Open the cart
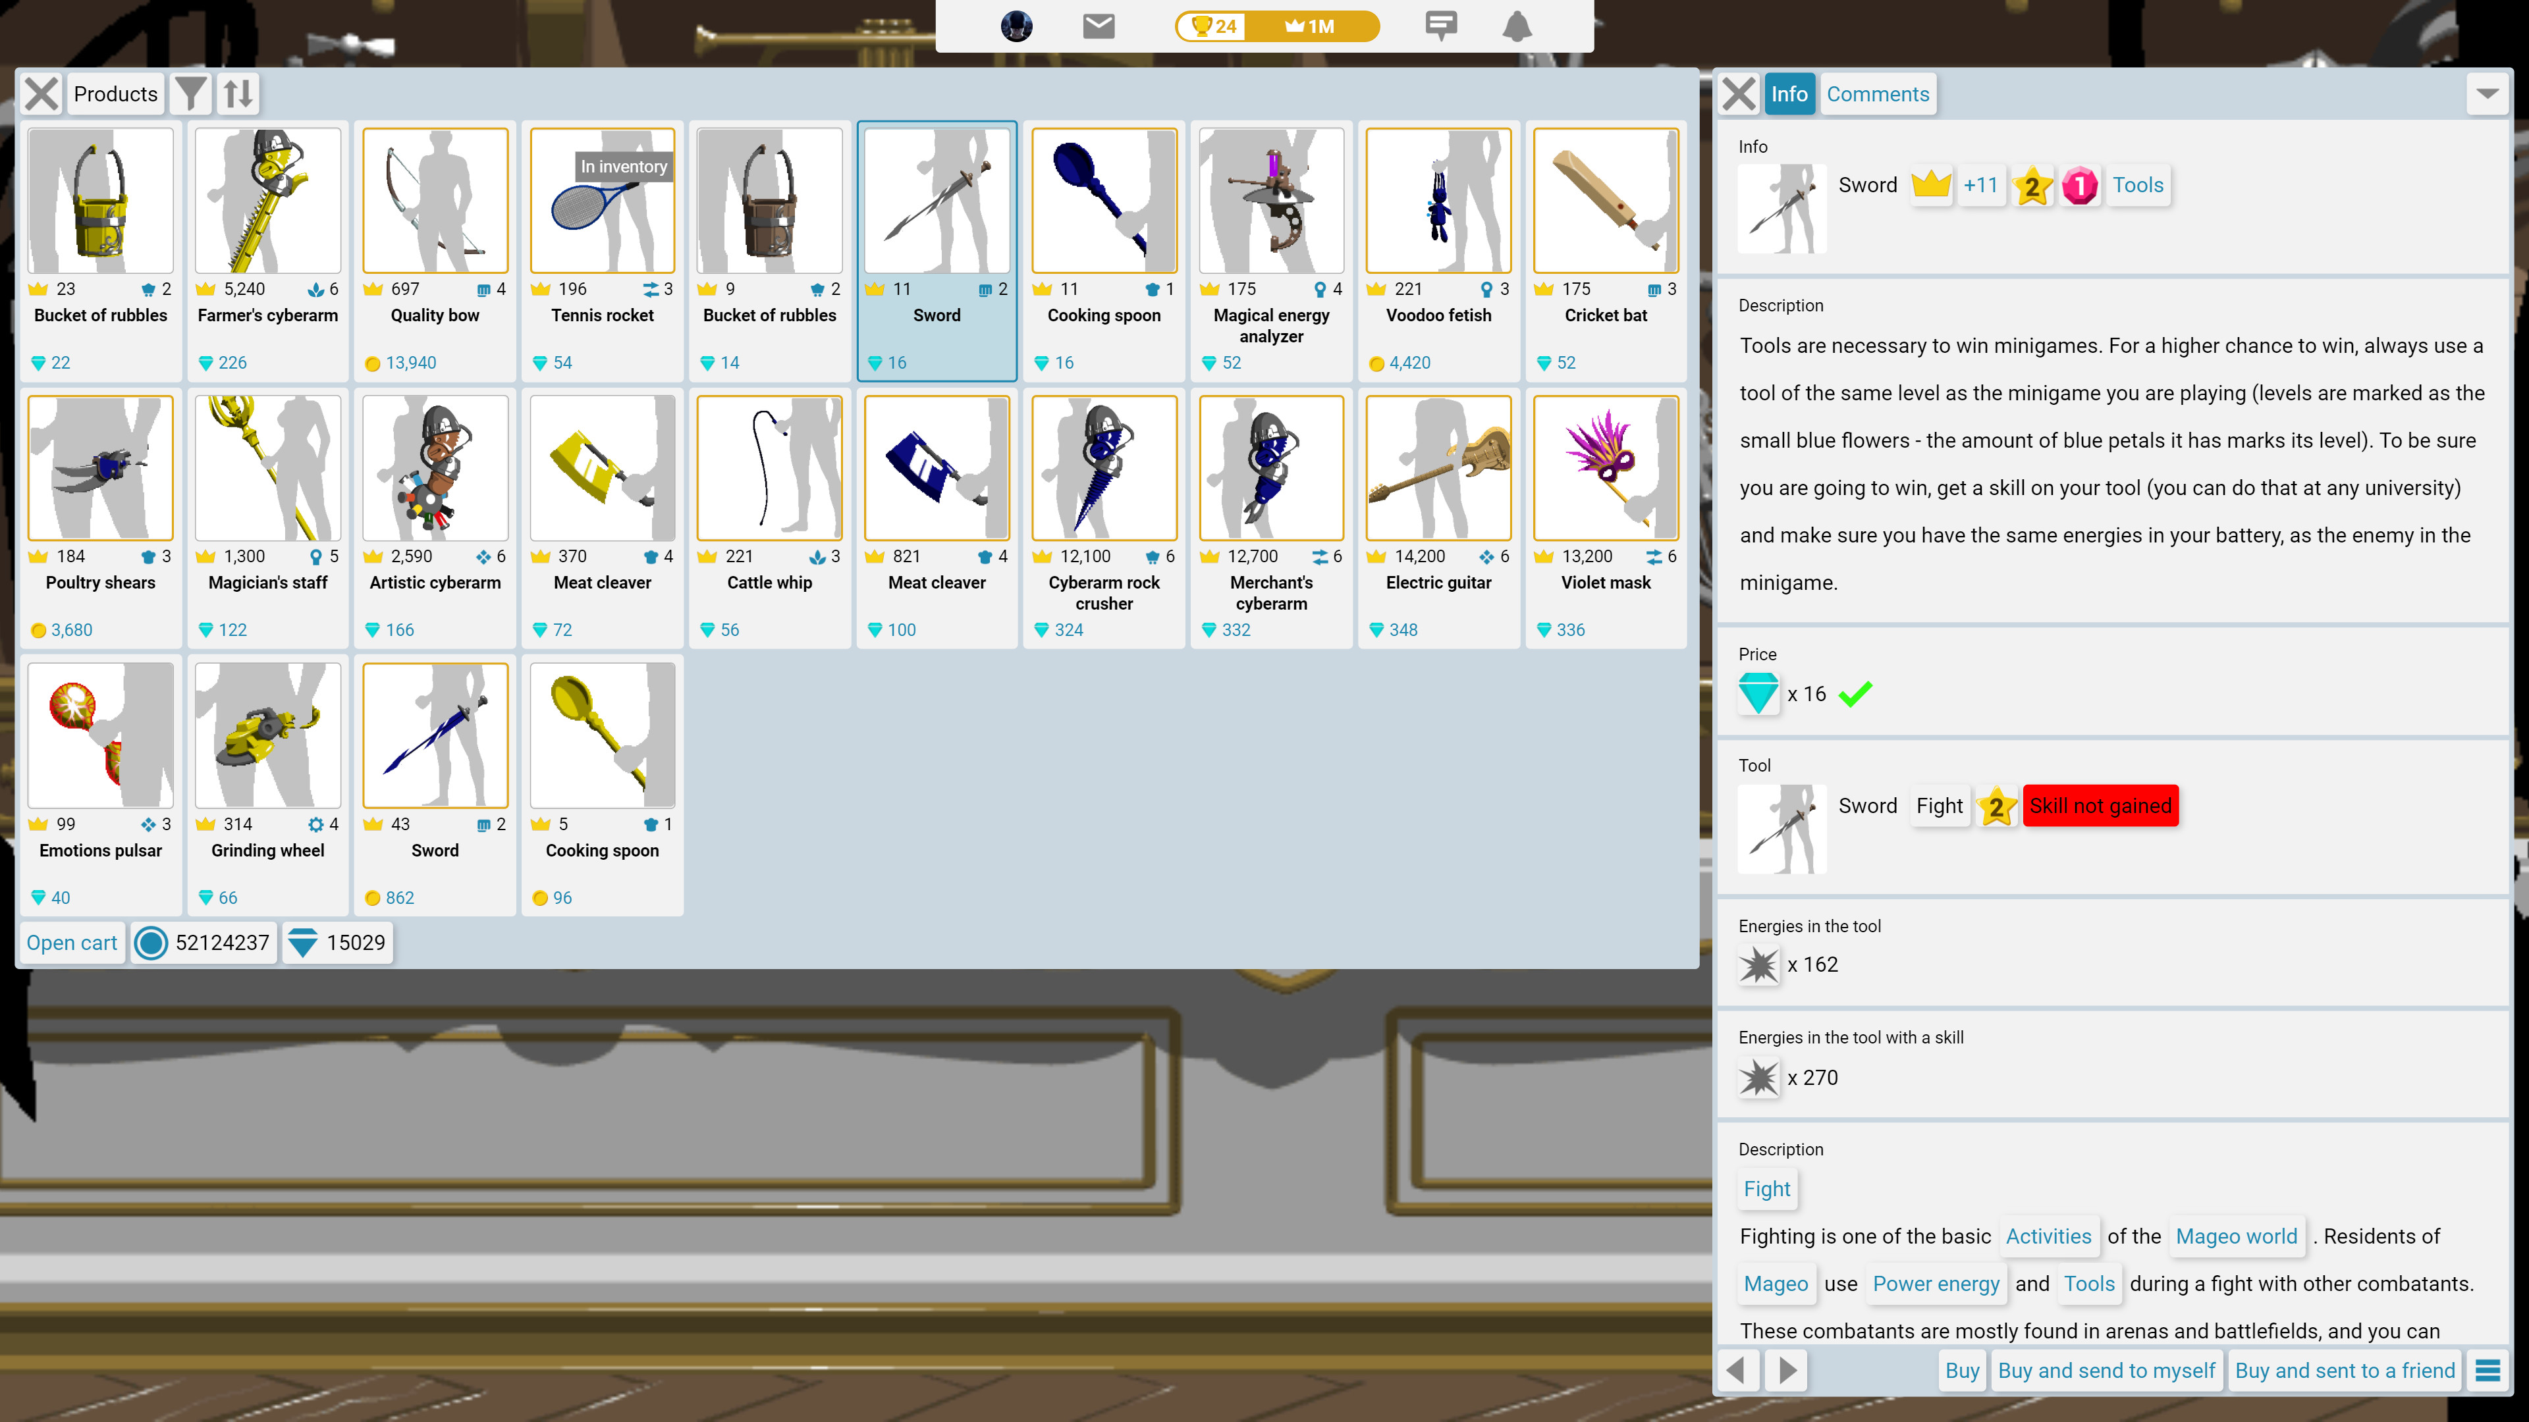 (x=70, y=942)
